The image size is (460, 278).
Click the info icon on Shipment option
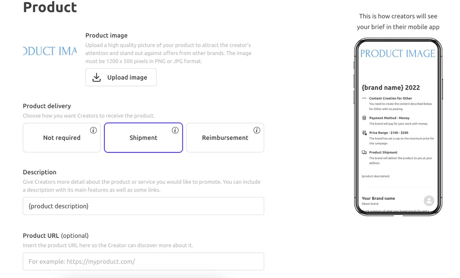tap(175, 130)
